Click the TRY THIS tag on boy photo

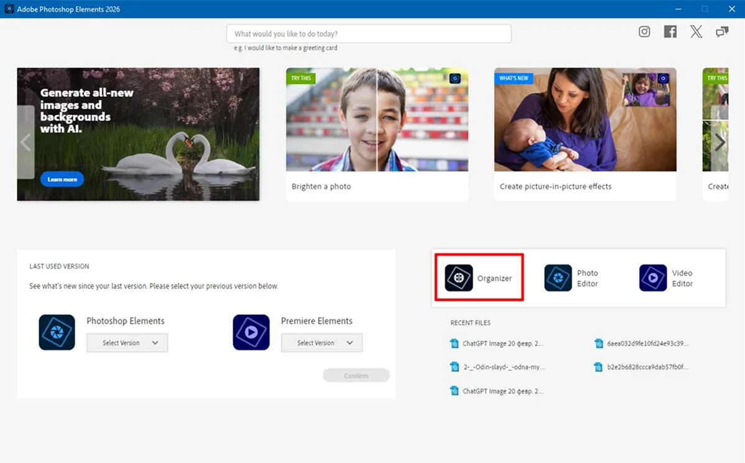(x=301, y=78)
